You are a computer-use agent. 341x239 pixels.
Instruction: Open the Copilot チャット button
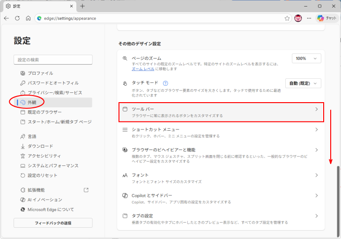pyautogui.click(x=326, y=18)
